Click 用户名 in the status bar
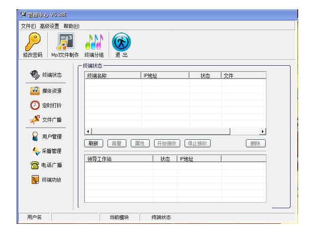Viewport: 317px width, 235px height. point(35,217)
